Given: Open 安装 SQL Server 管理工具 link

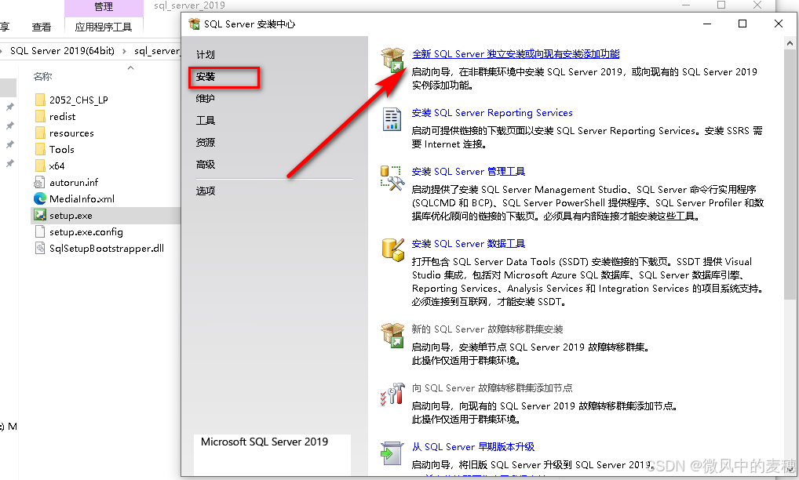Looking at the screenshot, I should point(469,172).
